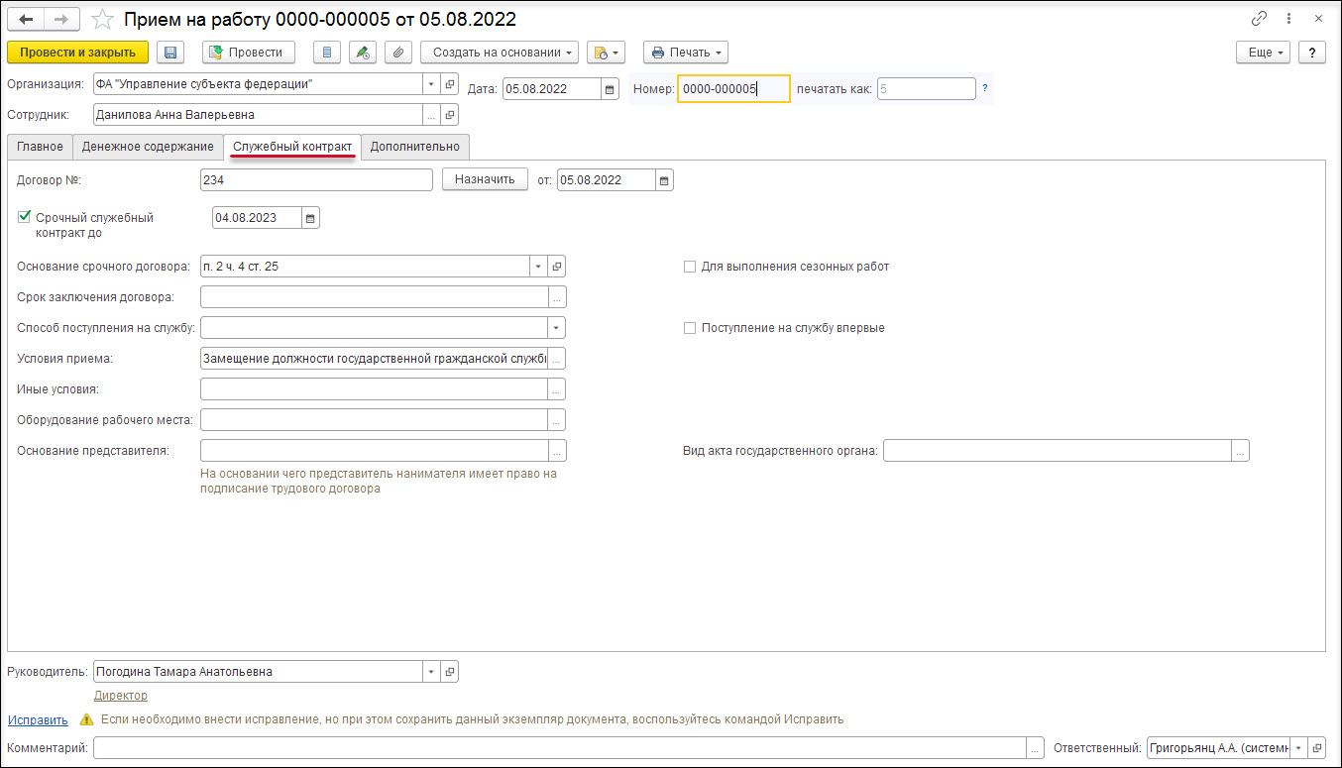
Task: Click the Сотрудник name field
Action: point(258,115)
